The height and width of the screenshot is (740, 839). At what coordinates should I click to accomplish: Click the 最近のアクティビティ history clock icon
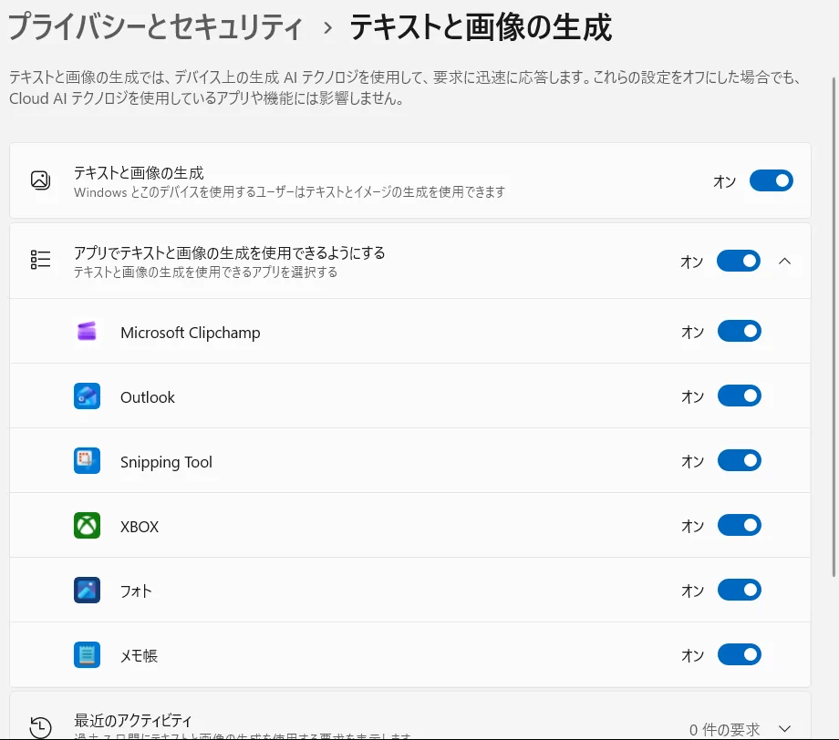[x=40, y=728]
